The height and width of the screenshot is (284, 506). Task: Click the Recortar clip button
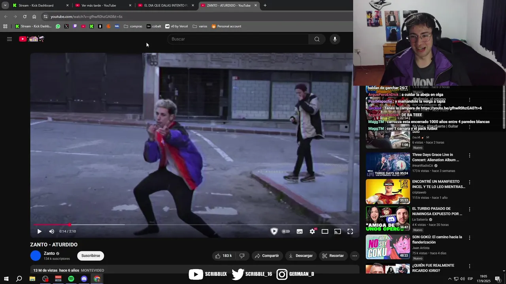click(x=333, y=256)
